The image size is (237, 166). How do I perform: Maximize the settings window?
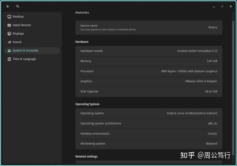coord(222,6)
